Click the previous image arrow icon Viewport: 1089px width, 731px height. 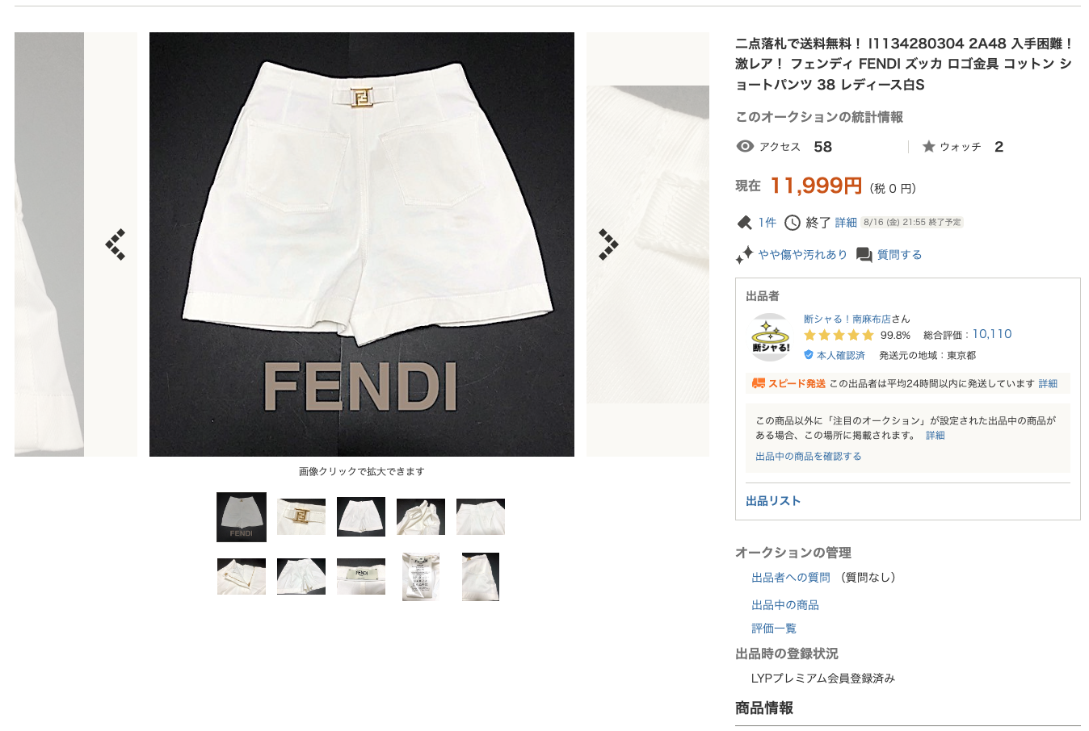coord(116,244)
